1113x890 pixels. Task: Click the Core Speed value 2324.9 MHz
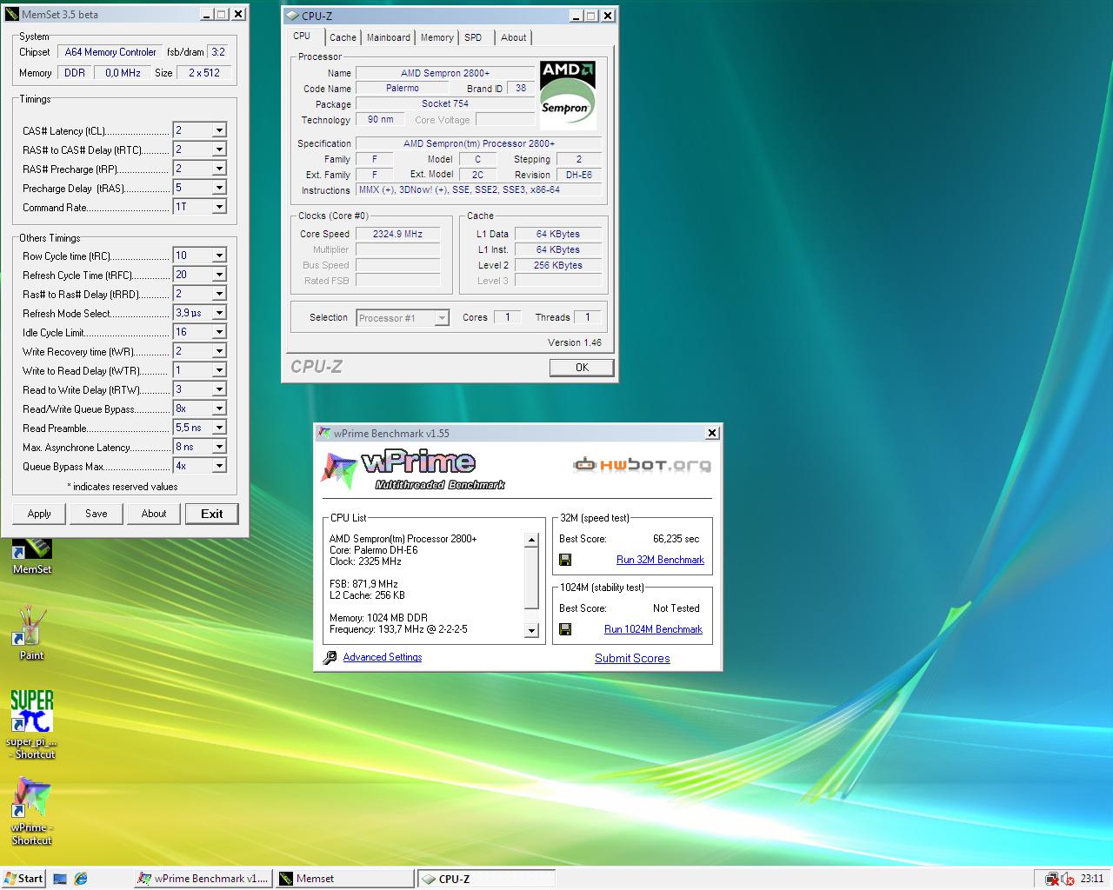pos(397,234)
